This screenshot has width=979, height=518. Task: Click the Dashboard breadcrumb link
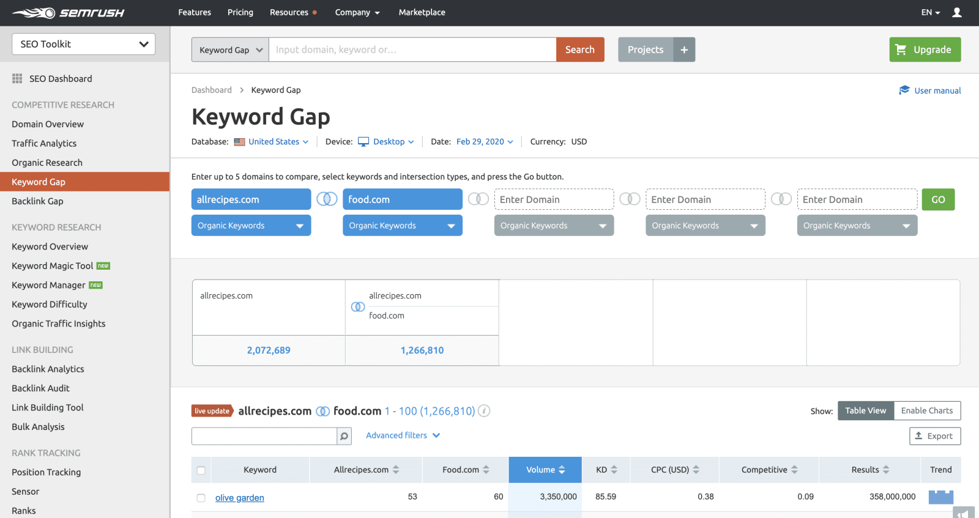tap(212, 90)
